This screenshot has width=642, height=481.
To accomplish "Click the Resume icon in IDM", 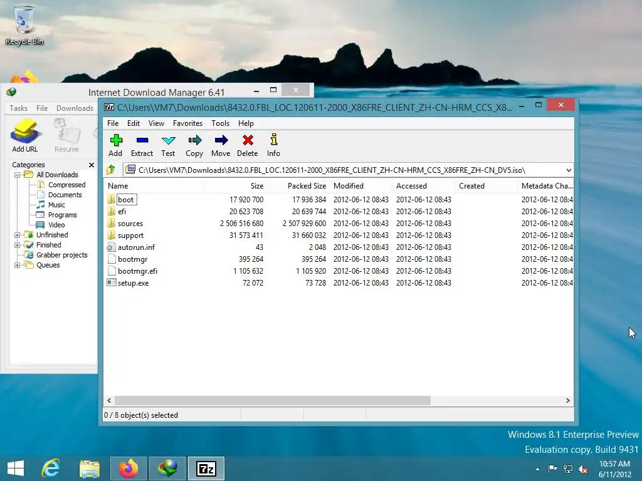I will (66, 136).
